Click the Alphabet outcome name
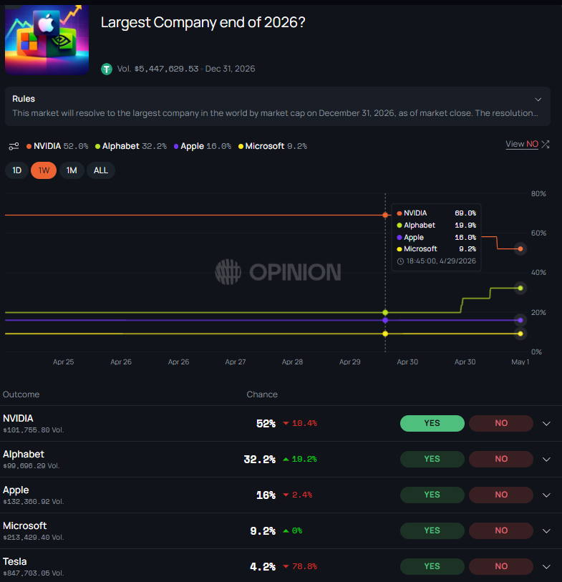 pos(24,455)
